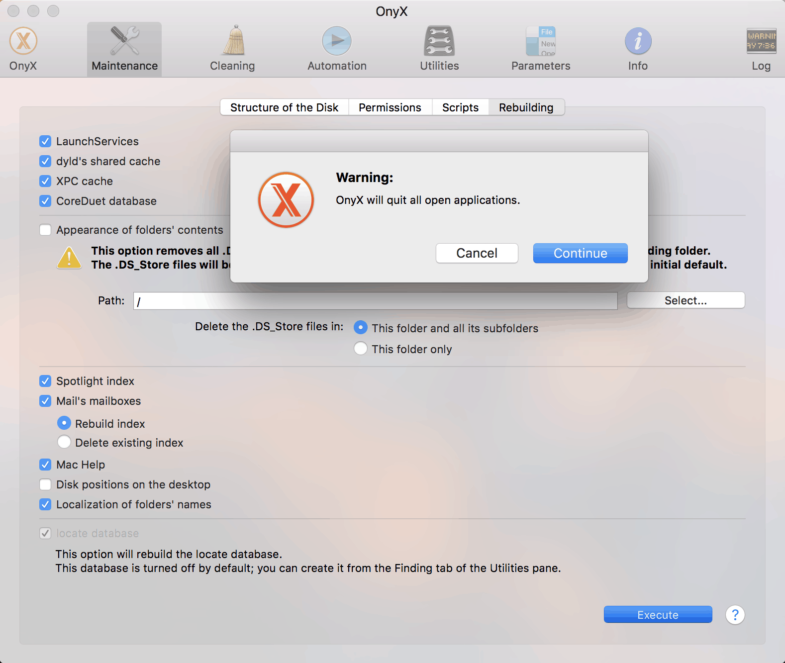This screenshot has height=663, width=785.
Task: Open the Log pane
Action: coord(761,49)
